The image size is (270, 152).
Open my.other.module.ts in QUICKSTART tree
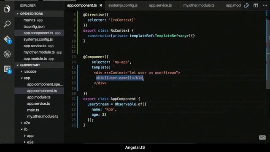tap(39, 117)
